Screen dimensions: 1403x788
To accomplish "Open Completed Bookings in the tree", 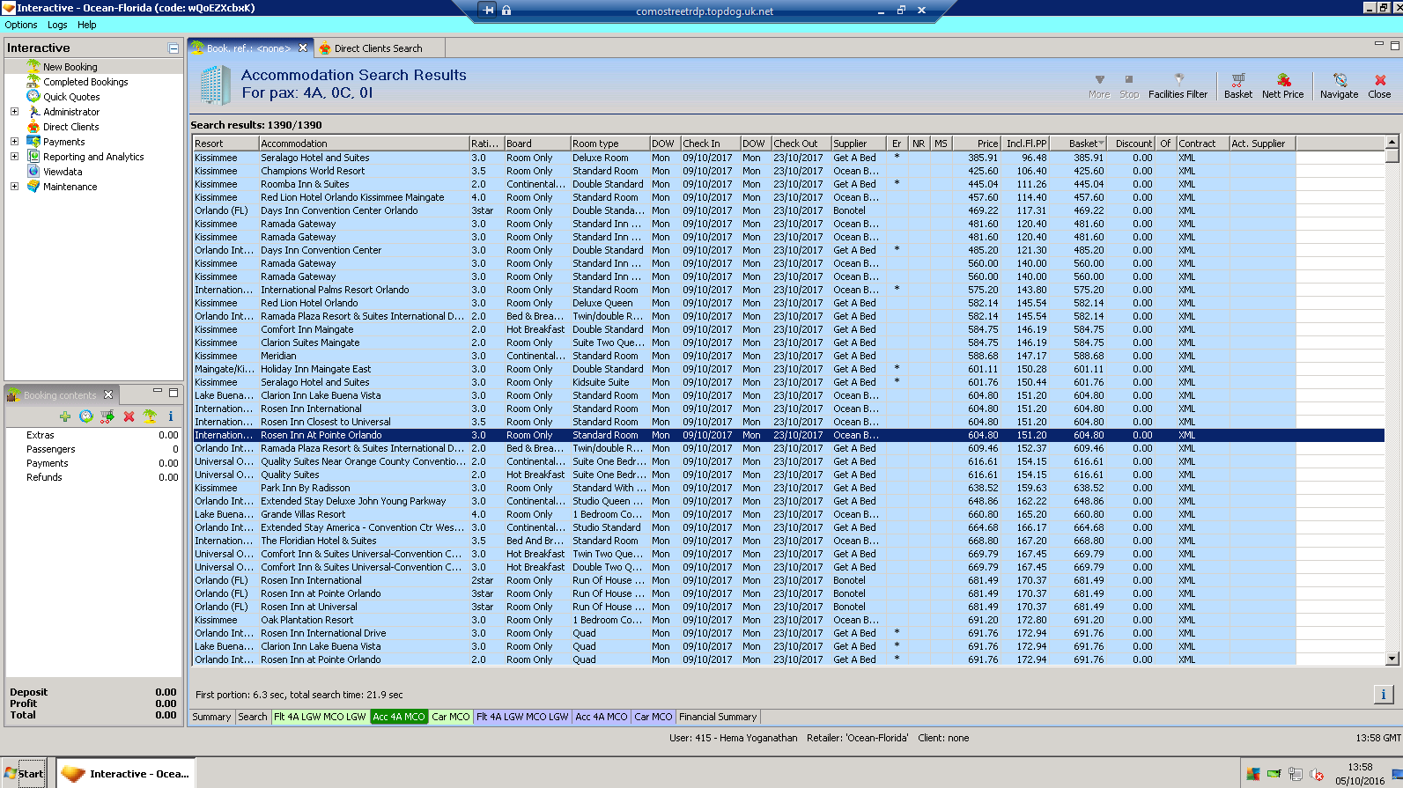I will [x=85, y=82].
